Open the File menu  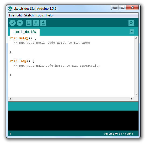click(x=12, y=15)
